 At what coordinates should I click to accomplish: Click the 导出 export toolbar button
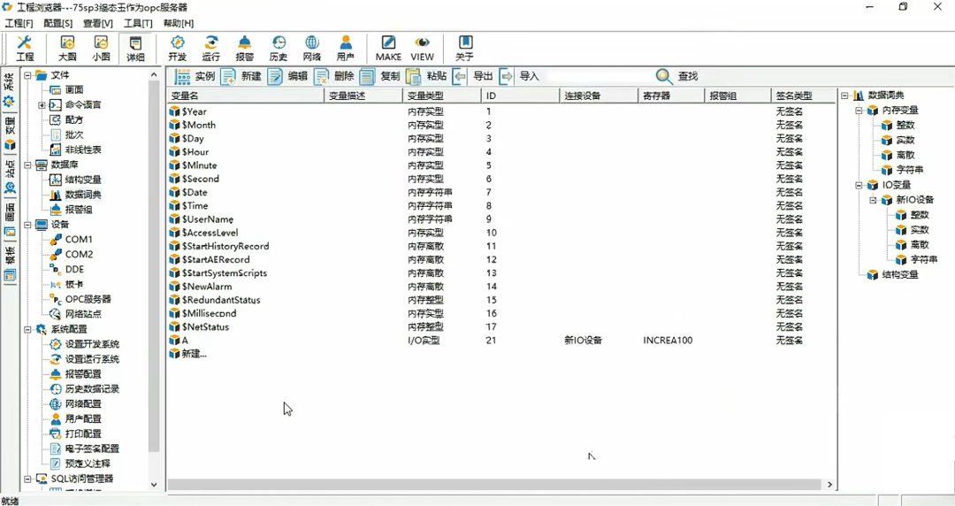[x=472, y=76]
